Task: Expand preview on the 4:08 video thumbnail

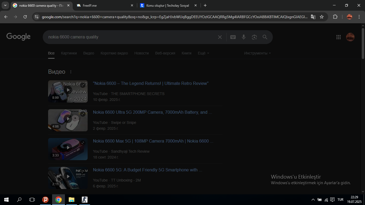Action: (x=83, y=114)
